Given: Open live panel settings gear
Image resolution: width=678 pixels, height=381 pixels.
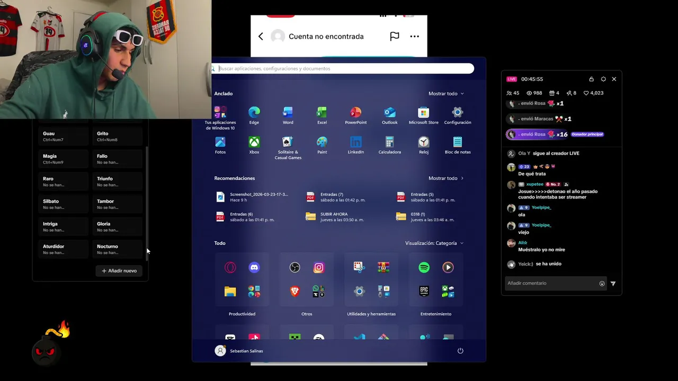Looking at the screenshot, I should click(603, 79).
